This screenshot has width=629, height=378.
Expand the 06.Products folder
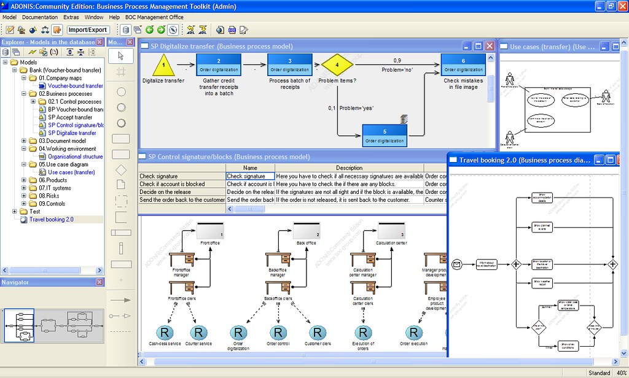click(24, 180)
